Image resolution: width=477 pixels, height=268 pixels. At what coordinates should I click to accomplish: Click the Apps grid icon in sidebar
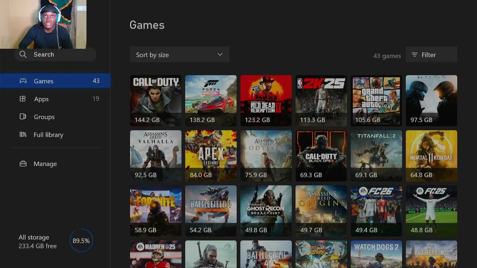coord(23,99)
